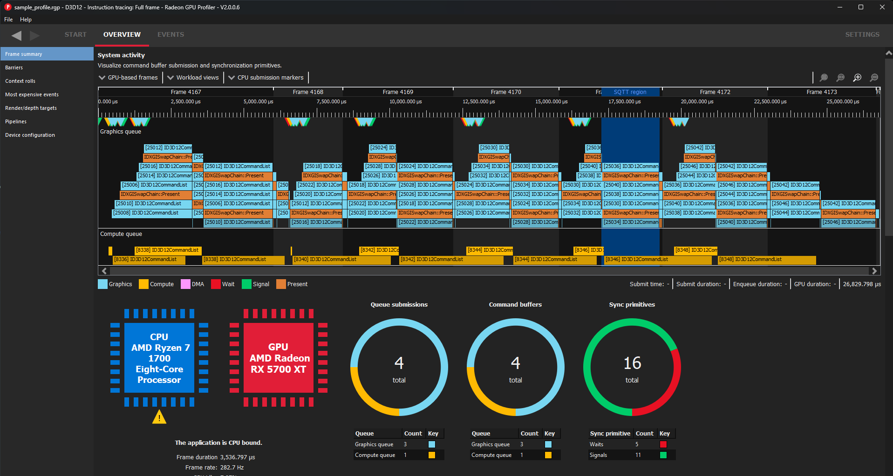Open the File menu

(8, 20)
